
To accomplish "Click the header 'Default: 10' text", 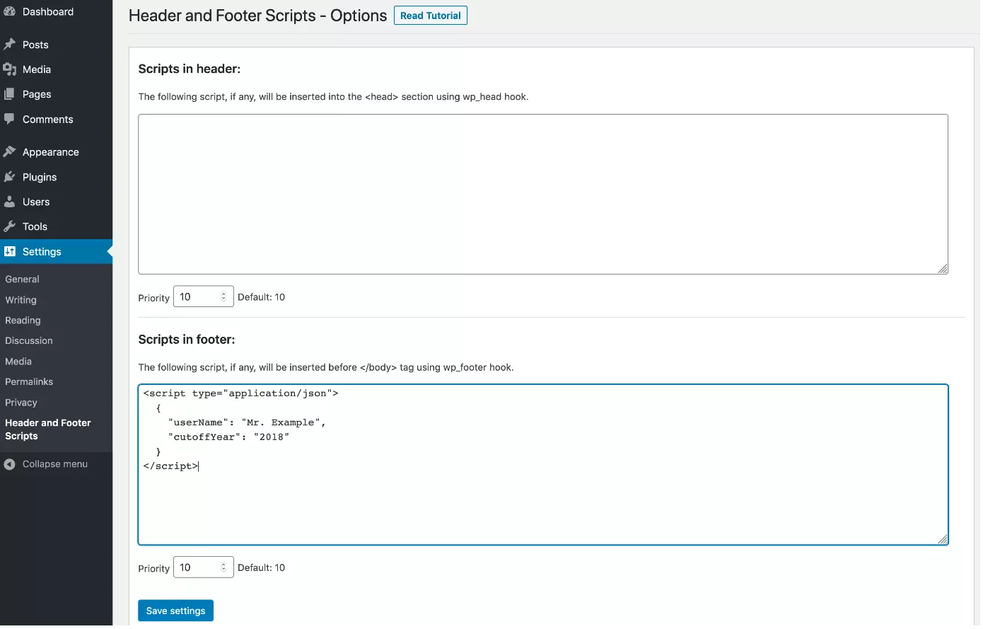I will click(x=262, y=297).
